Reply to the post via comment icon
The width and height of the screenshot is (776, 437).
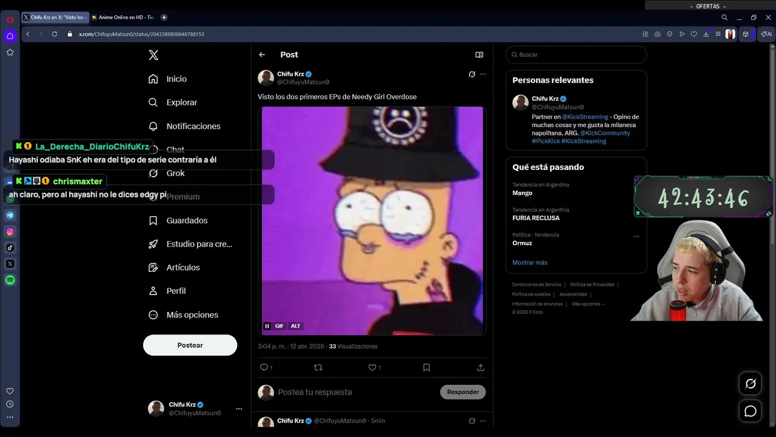(264, 367)
